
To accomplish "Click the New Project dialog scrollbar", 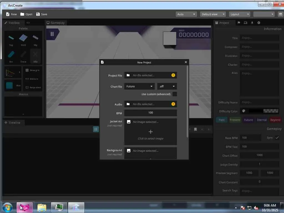I will [x=187, y=102].
